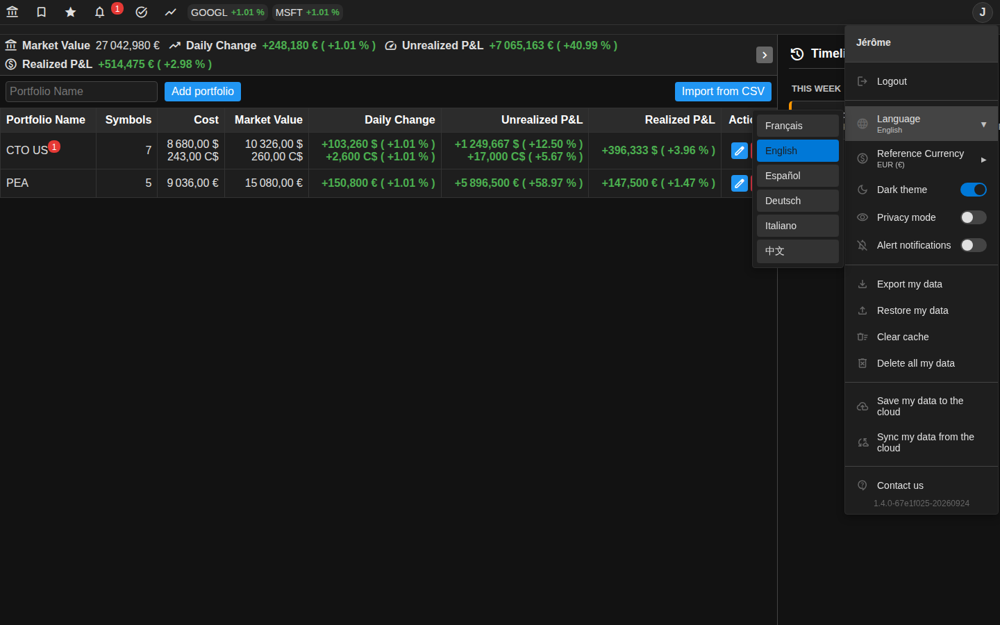Click Logout in user menu
This screenshot has width=1000, height=625.
[x=922, y=81]
